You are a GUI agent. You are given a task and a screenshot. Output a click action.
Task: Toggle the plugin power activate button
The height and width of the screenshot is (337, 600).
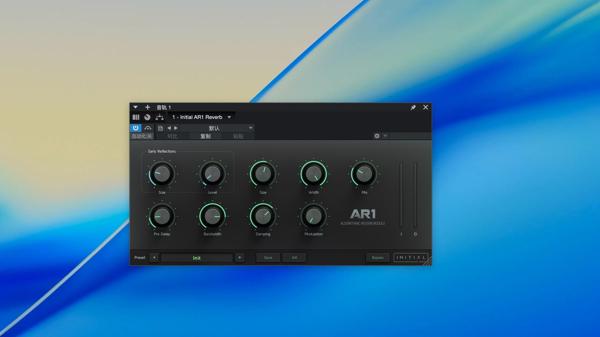pos(136,128)
